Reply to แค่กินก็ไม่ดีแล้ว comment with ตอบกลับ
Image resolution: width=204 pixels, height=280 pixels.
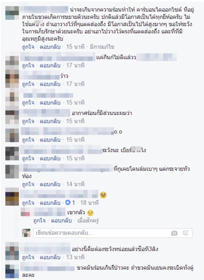50,66
